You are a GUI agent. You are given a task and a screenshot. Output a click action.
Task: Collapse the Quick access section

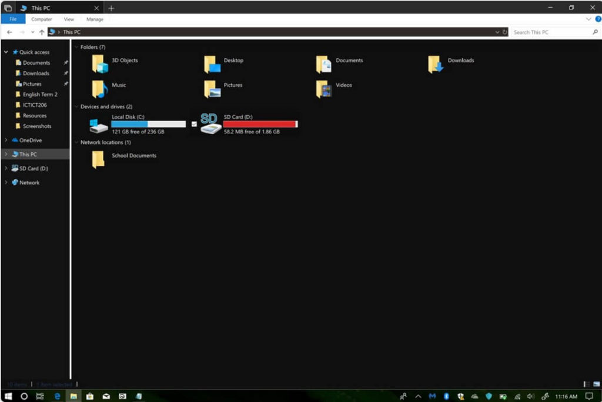(6, 52)
